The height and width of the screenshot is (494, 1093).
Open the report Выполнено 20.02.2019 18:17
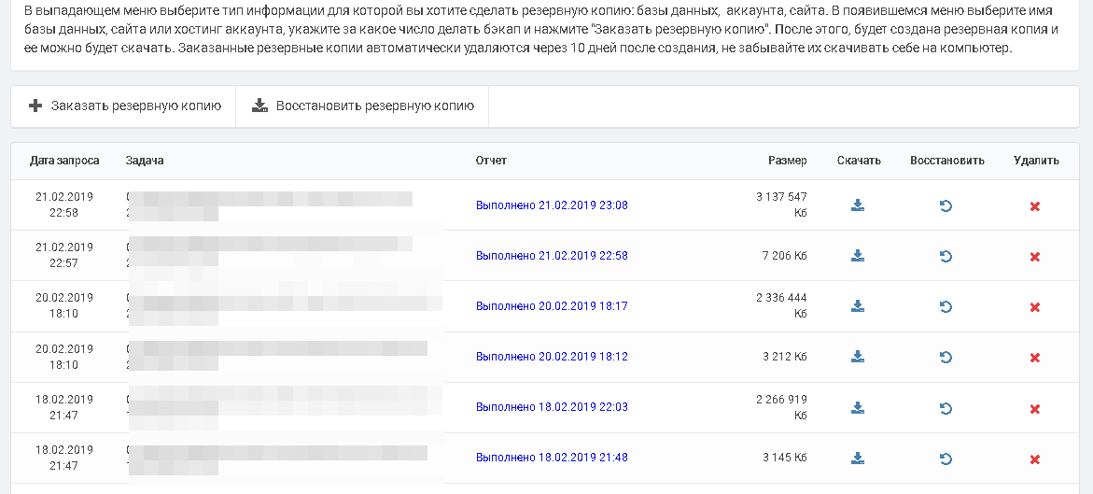tap(552, 306)
